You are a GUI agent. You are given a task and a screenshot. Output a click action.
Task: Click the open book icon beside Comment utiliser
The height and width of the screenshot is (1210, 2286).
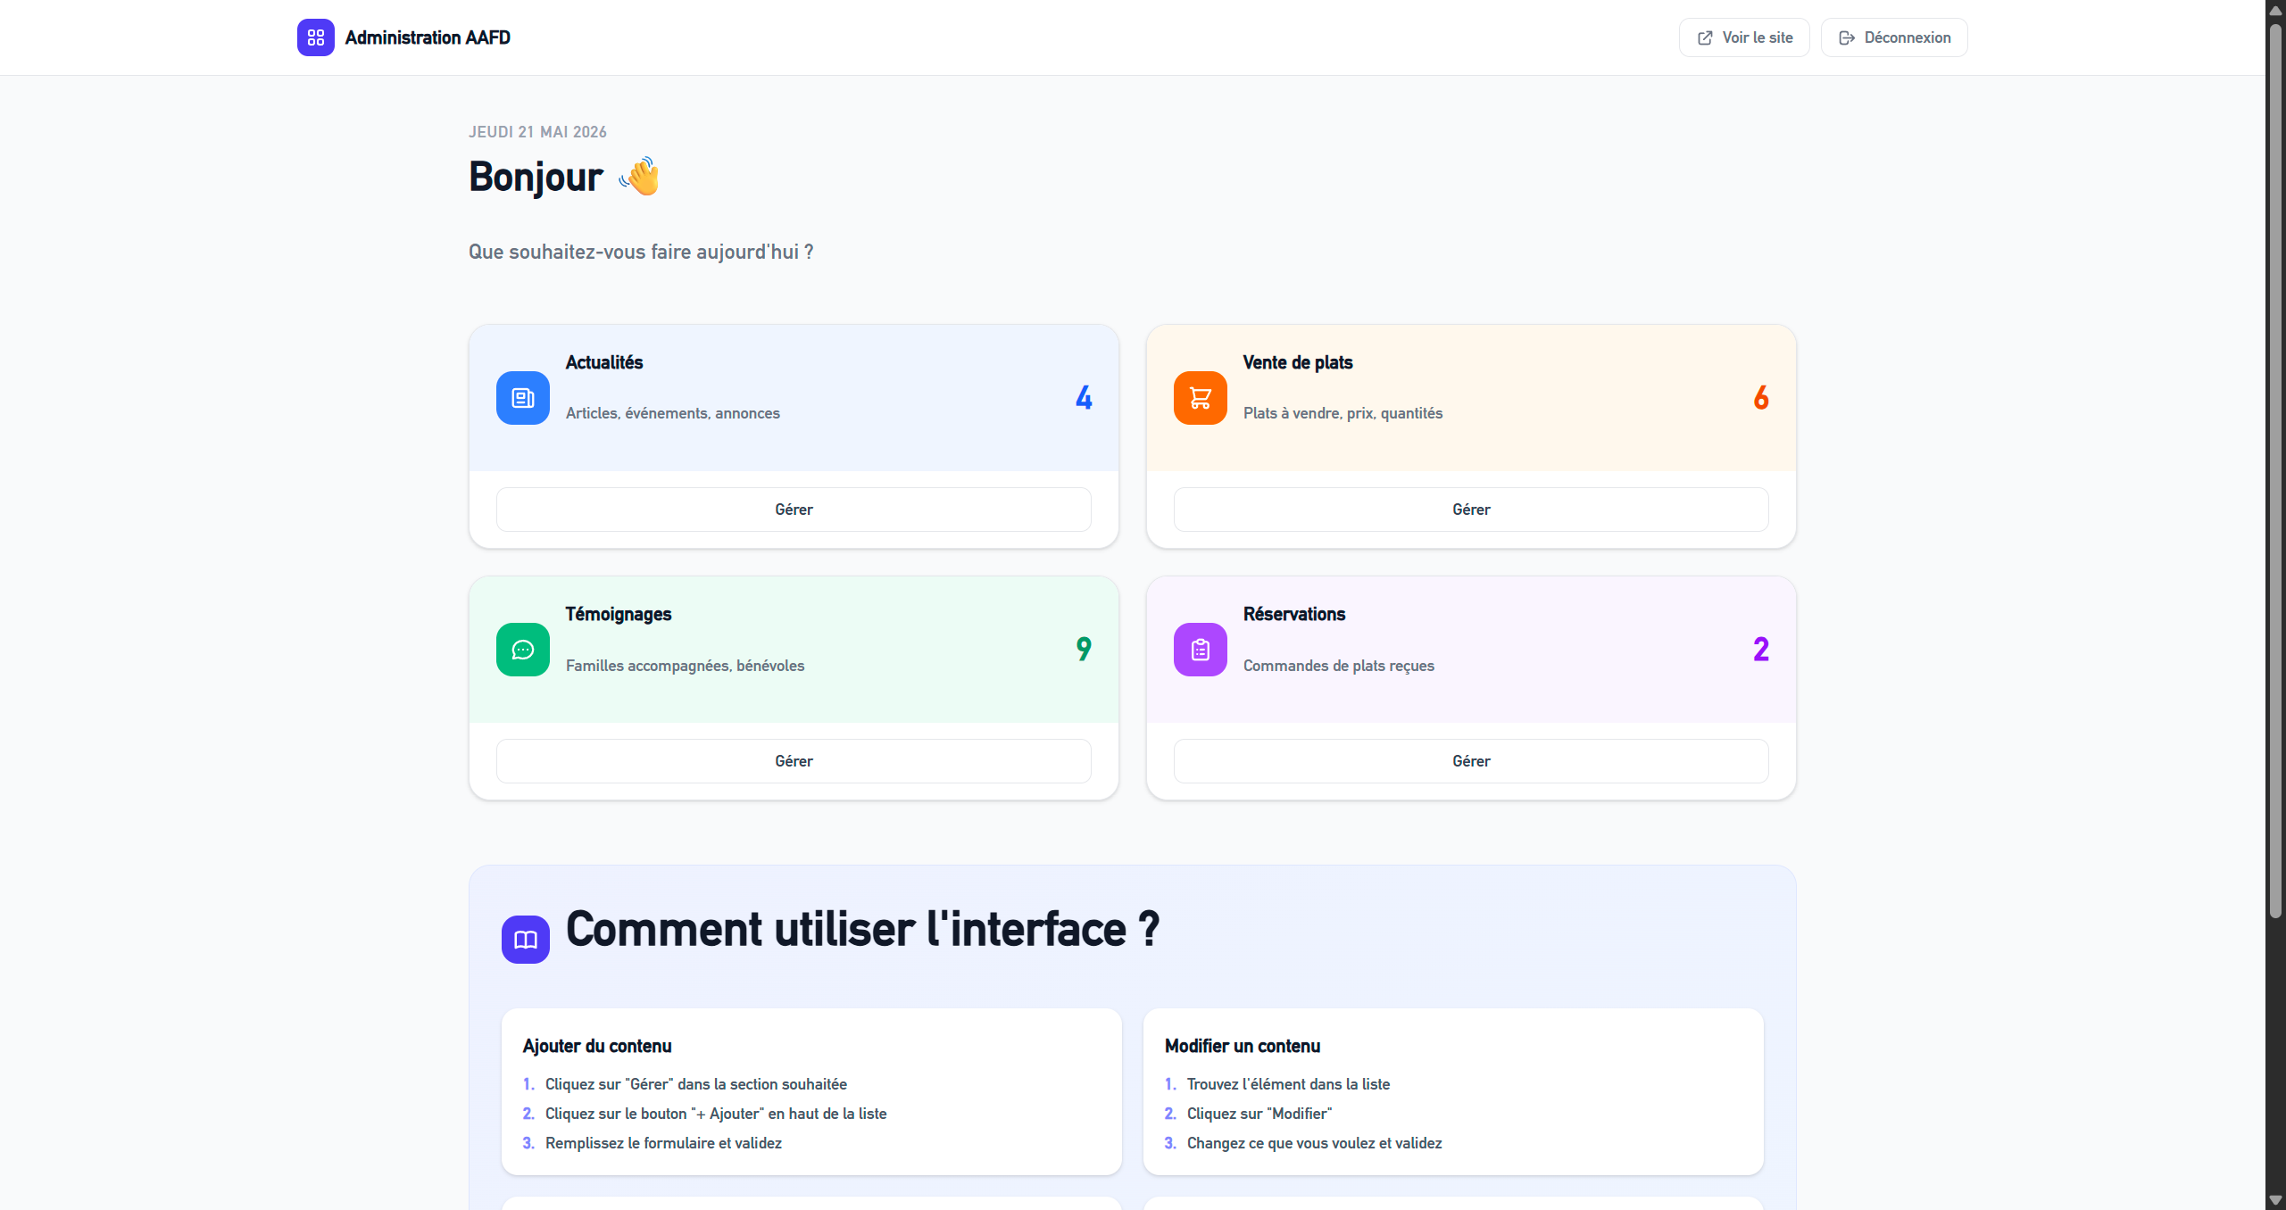(526, 940)
